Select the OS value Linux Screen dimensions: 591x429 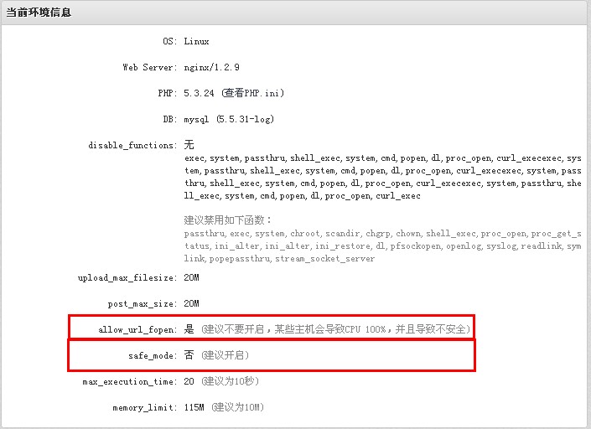[x=196, y=41]
